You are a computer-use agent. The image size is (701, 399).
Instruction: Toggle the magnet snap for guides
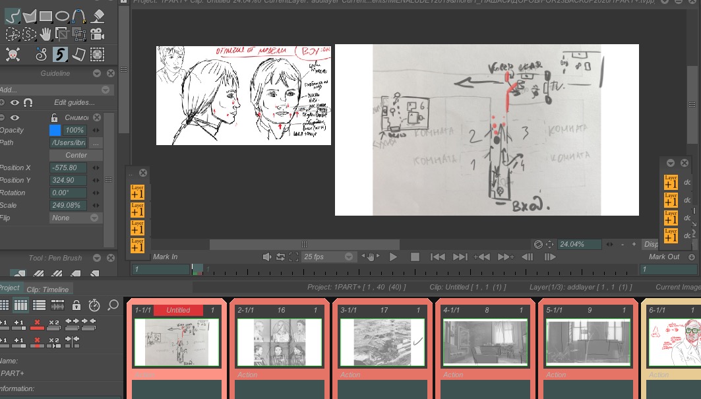point(28,102)
